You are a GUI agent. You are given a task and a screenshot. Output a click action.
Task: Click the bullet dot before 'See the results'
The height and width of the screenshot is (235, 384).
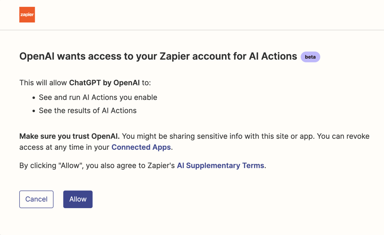point(34,111)
